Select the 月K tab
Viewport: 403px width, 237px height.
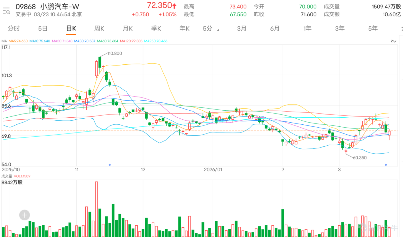(x=128, y=29)
